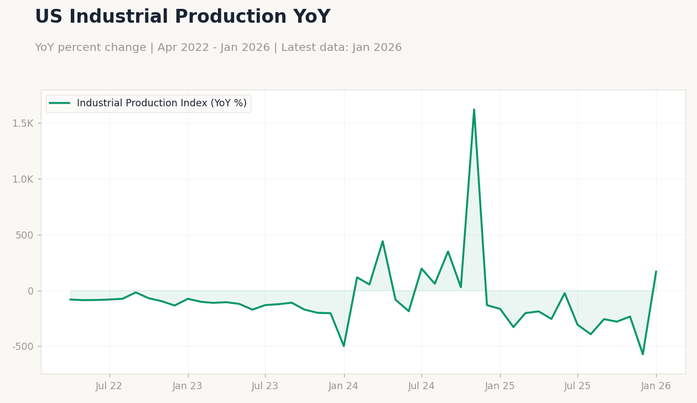Click the green line swatch in the legend

pyautogui.click(x=60, y=104)
